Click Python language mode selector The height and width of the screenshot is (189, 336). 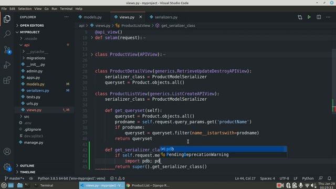click(308, 178)
